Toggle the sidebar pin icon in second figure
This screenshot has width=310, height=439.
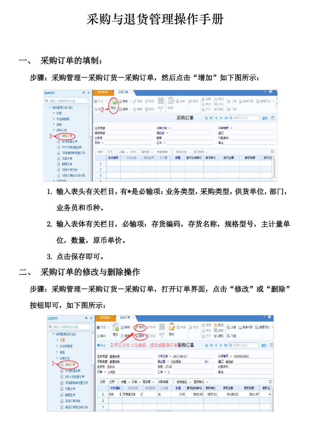point(86,318)
